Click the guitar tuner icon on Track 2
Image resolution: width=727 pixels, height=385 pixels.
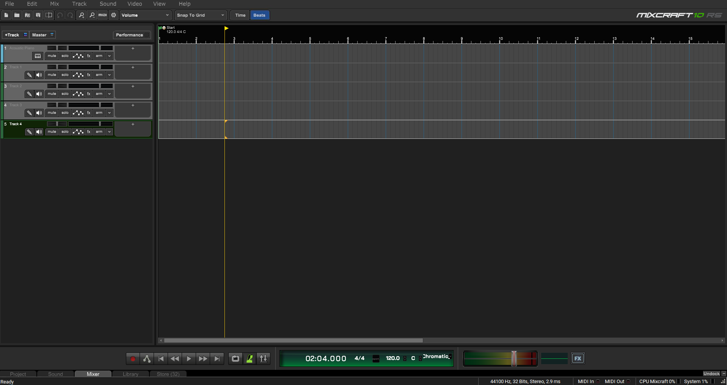click(29, 94)
